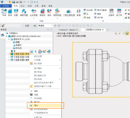The height and width of the screenshot is (118, 130).
Task: Select the 投影 projection view tool
Action: pyautogui.click(x=16, y=12)
